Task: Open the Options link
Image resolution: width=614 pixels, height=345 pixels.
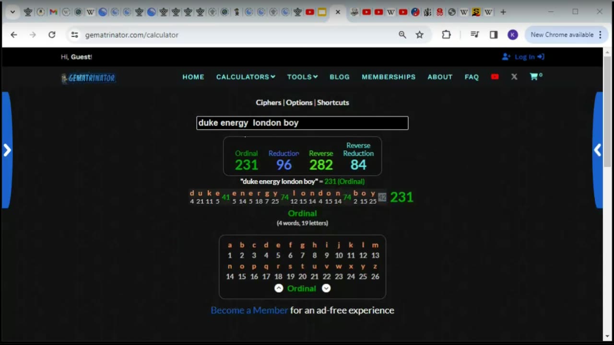Action: pyautogui.click(x=299, y=103)
